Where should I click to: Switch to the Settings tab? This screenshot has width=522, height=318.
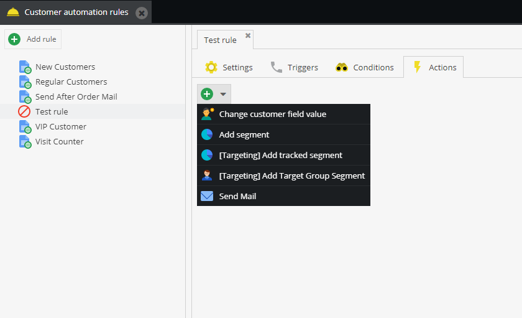coord(229,67)
